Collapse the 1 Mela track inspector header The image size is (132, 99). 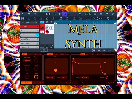coord(30,27)
